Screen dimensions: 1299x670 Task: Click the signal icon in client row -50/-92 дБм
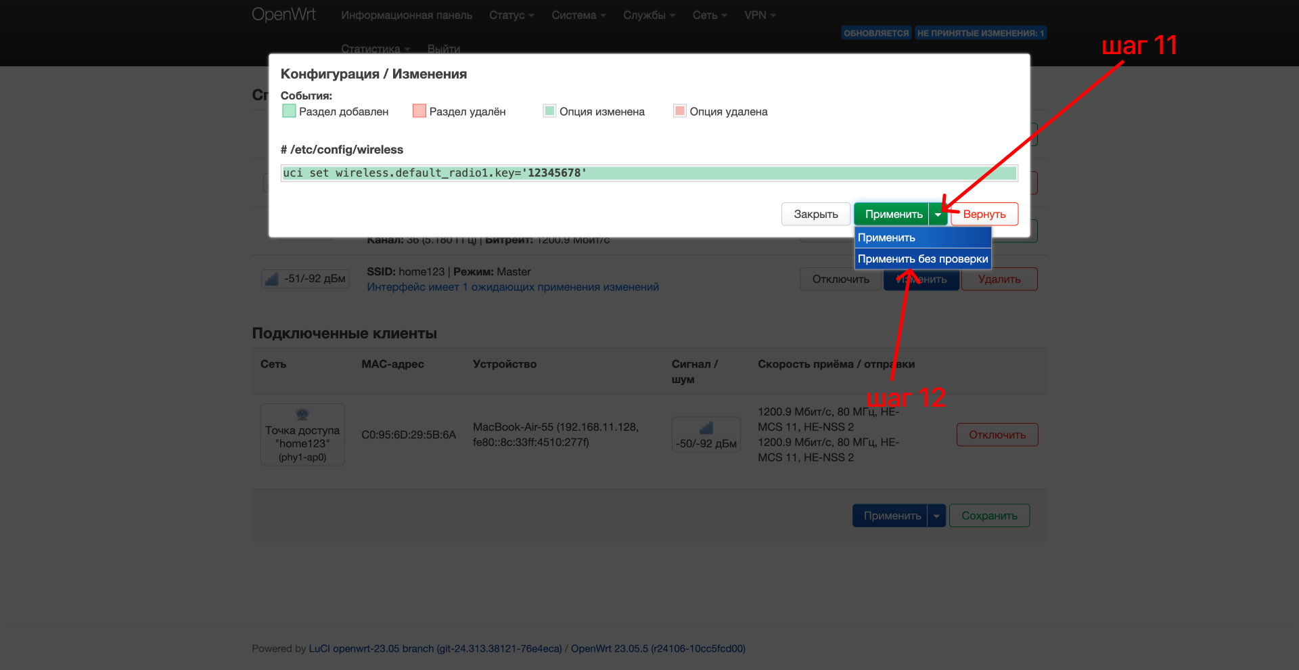pos(706,428)
